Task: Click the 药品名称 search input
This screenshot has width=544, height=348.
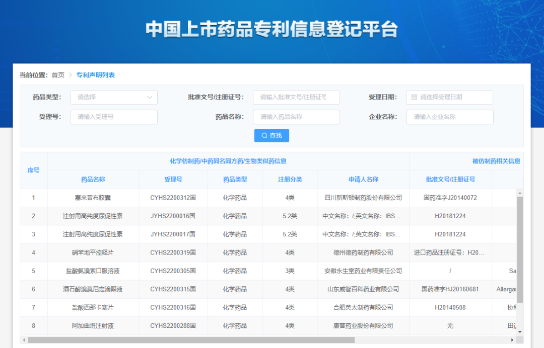Action: pos(296,117)
